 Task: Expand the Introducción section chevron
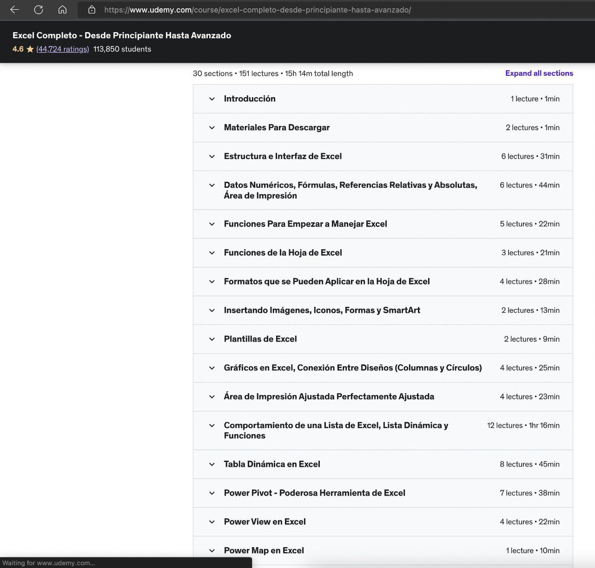point(212,99)
